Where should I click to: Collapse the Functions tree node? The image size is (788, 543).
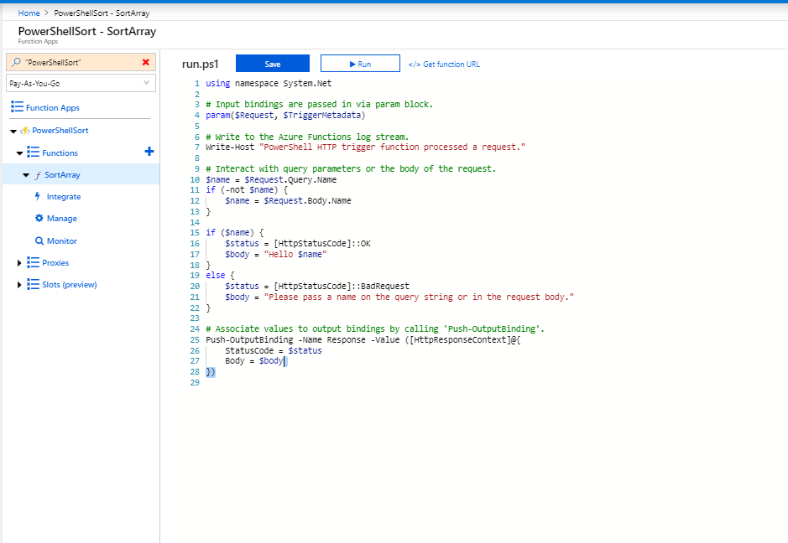point(19,153)
